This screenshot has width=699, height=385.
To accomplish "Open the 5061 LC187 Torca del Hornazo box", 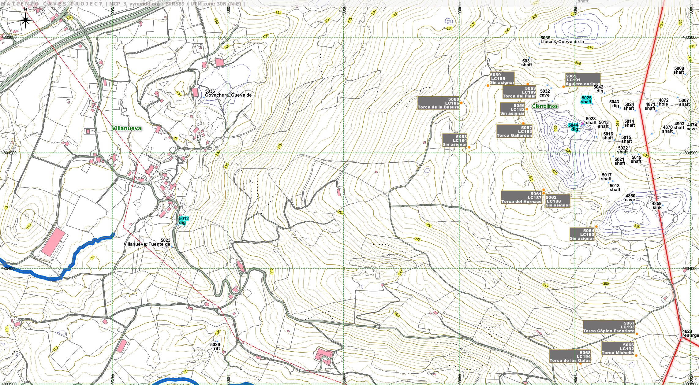I will pyautogui.click(x=521, y=198).
